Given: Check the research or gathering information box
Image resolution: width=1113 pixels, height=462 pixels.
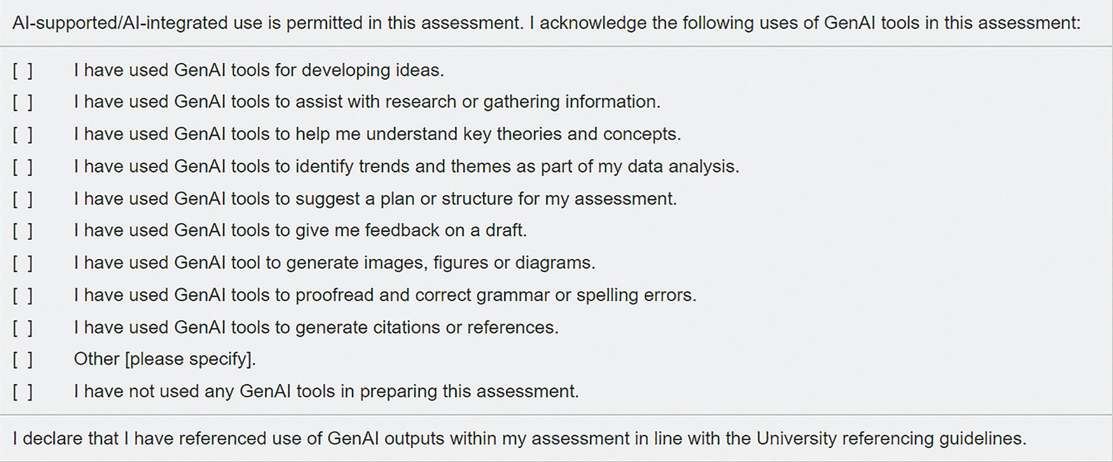Looking at the screenshot, I should click(x=22, y=102).
